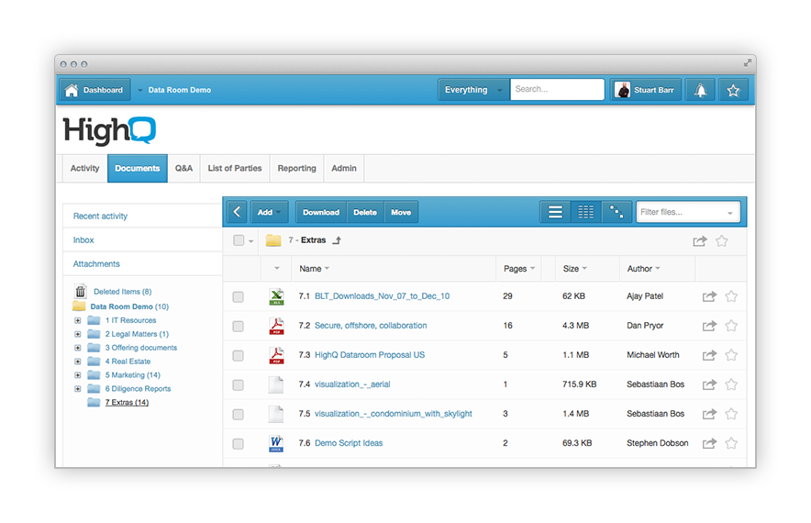811x523 pixels.
Task: Star visualization_-_aerial file
Action: 731,384
